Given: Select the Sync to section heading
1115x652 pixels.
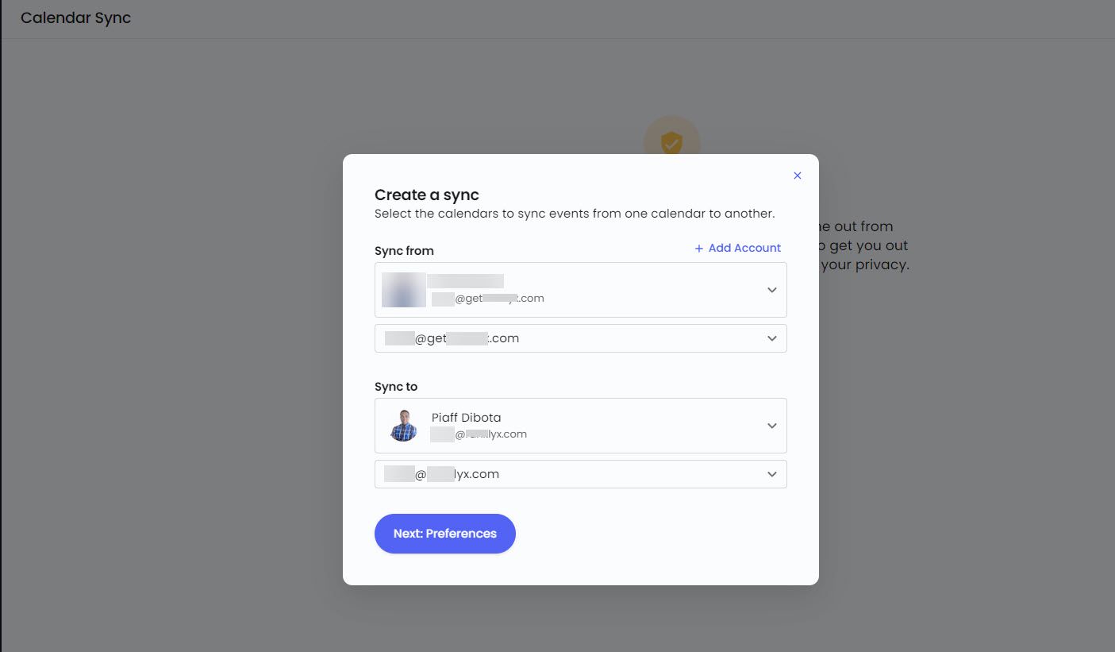Looking at the screenshot, I should [x=396, y=387].
